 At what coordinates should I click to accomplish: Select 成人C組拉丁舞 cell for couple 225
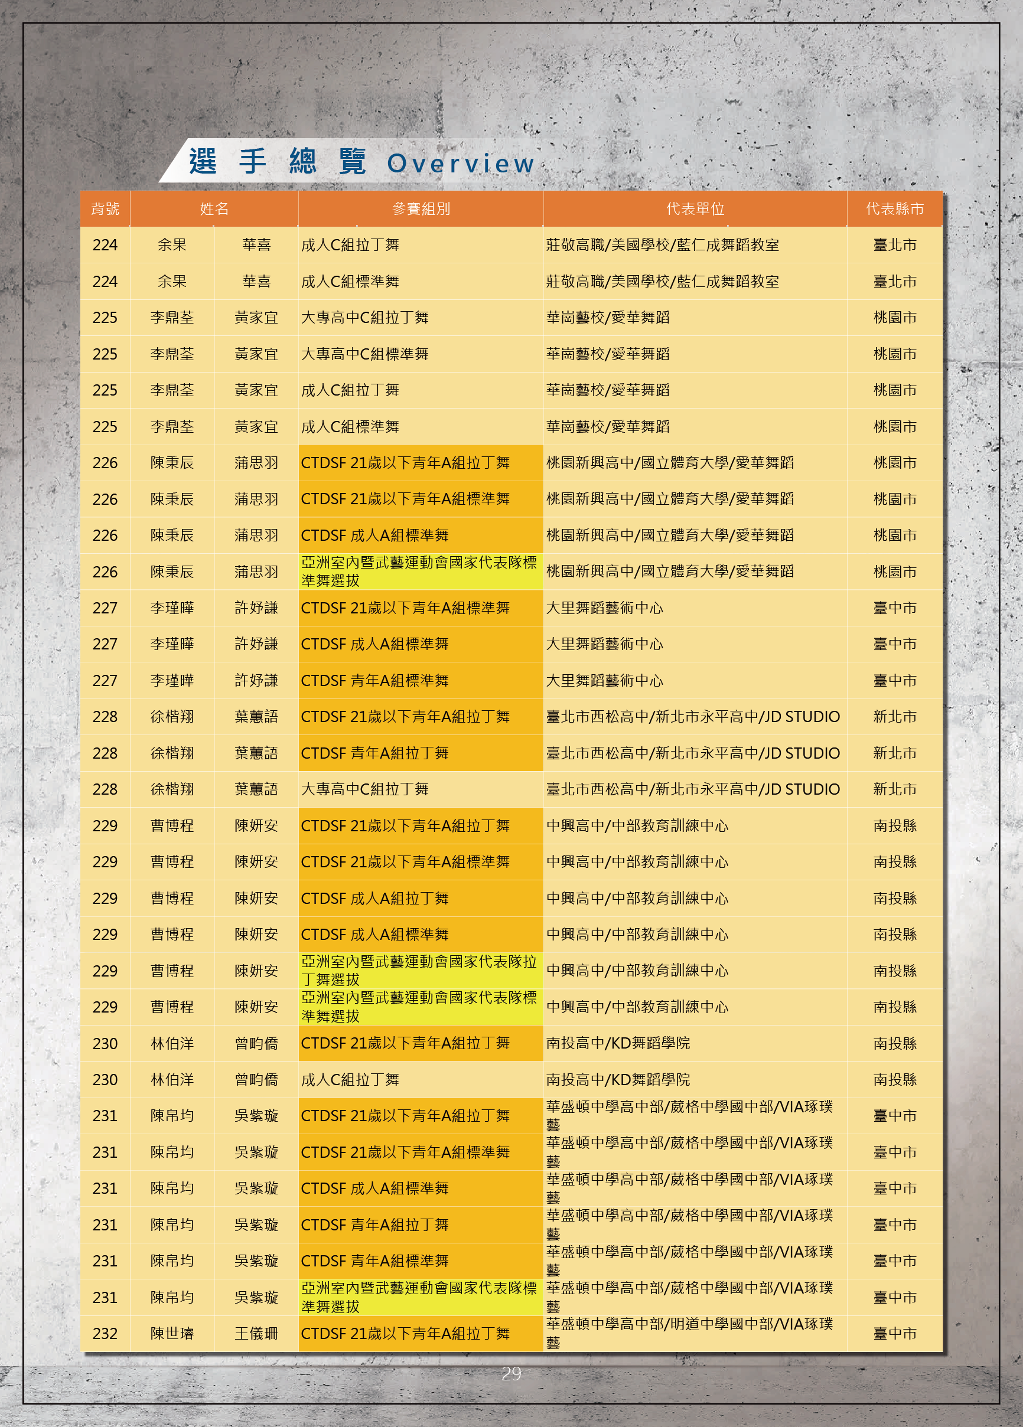point(421,390)
